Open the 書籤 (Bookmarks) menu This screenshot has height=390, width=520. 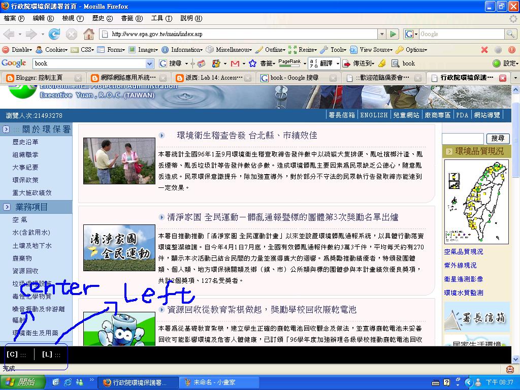click(x=132, y=18)
